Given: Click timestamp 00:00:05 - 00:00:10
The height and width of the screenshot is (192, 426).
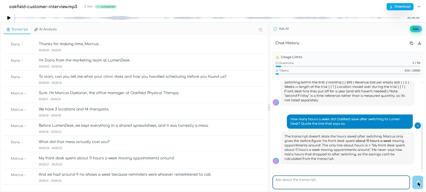Looking at the screenshot, I should click(x=50, y=83).
